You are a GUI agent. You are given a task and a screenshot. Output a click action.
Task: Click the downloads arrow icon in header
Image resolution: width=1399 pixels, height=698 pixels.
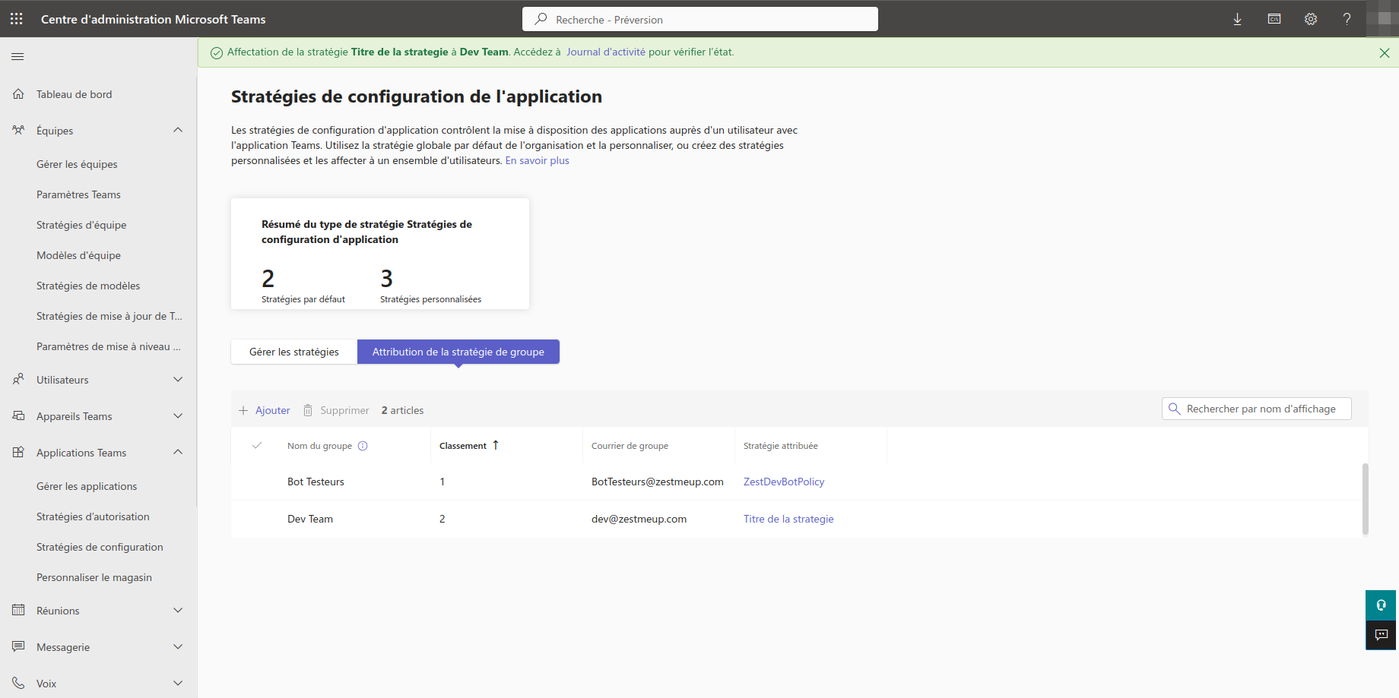pyautogui.click(x=1237, y=19)
